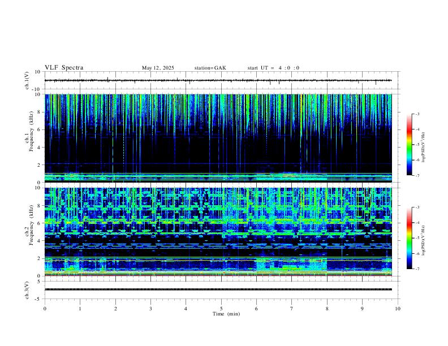Click the ch.1 voltage waveform trace
The width and height of the screenshot is (448, 346).
tap(218, 80)
